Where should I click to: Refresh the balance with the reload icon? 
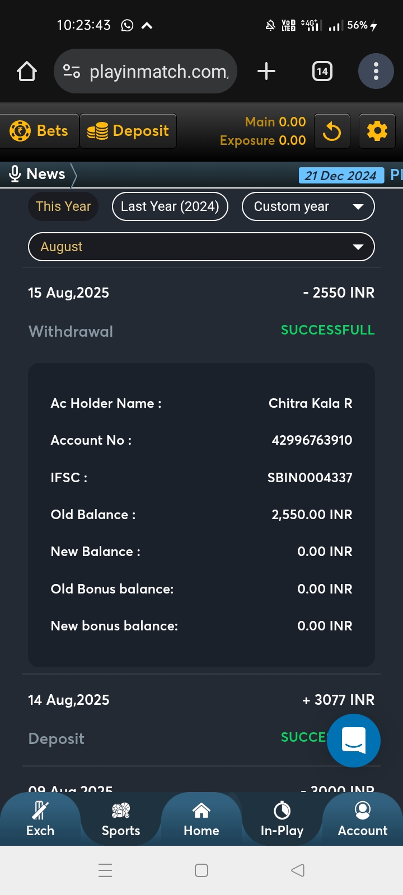332,131
